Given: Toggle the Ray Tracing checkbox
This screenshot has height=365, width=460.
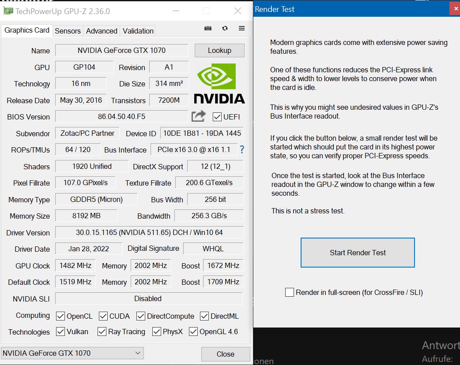Looking at the screenshot, I should [102, 331].
